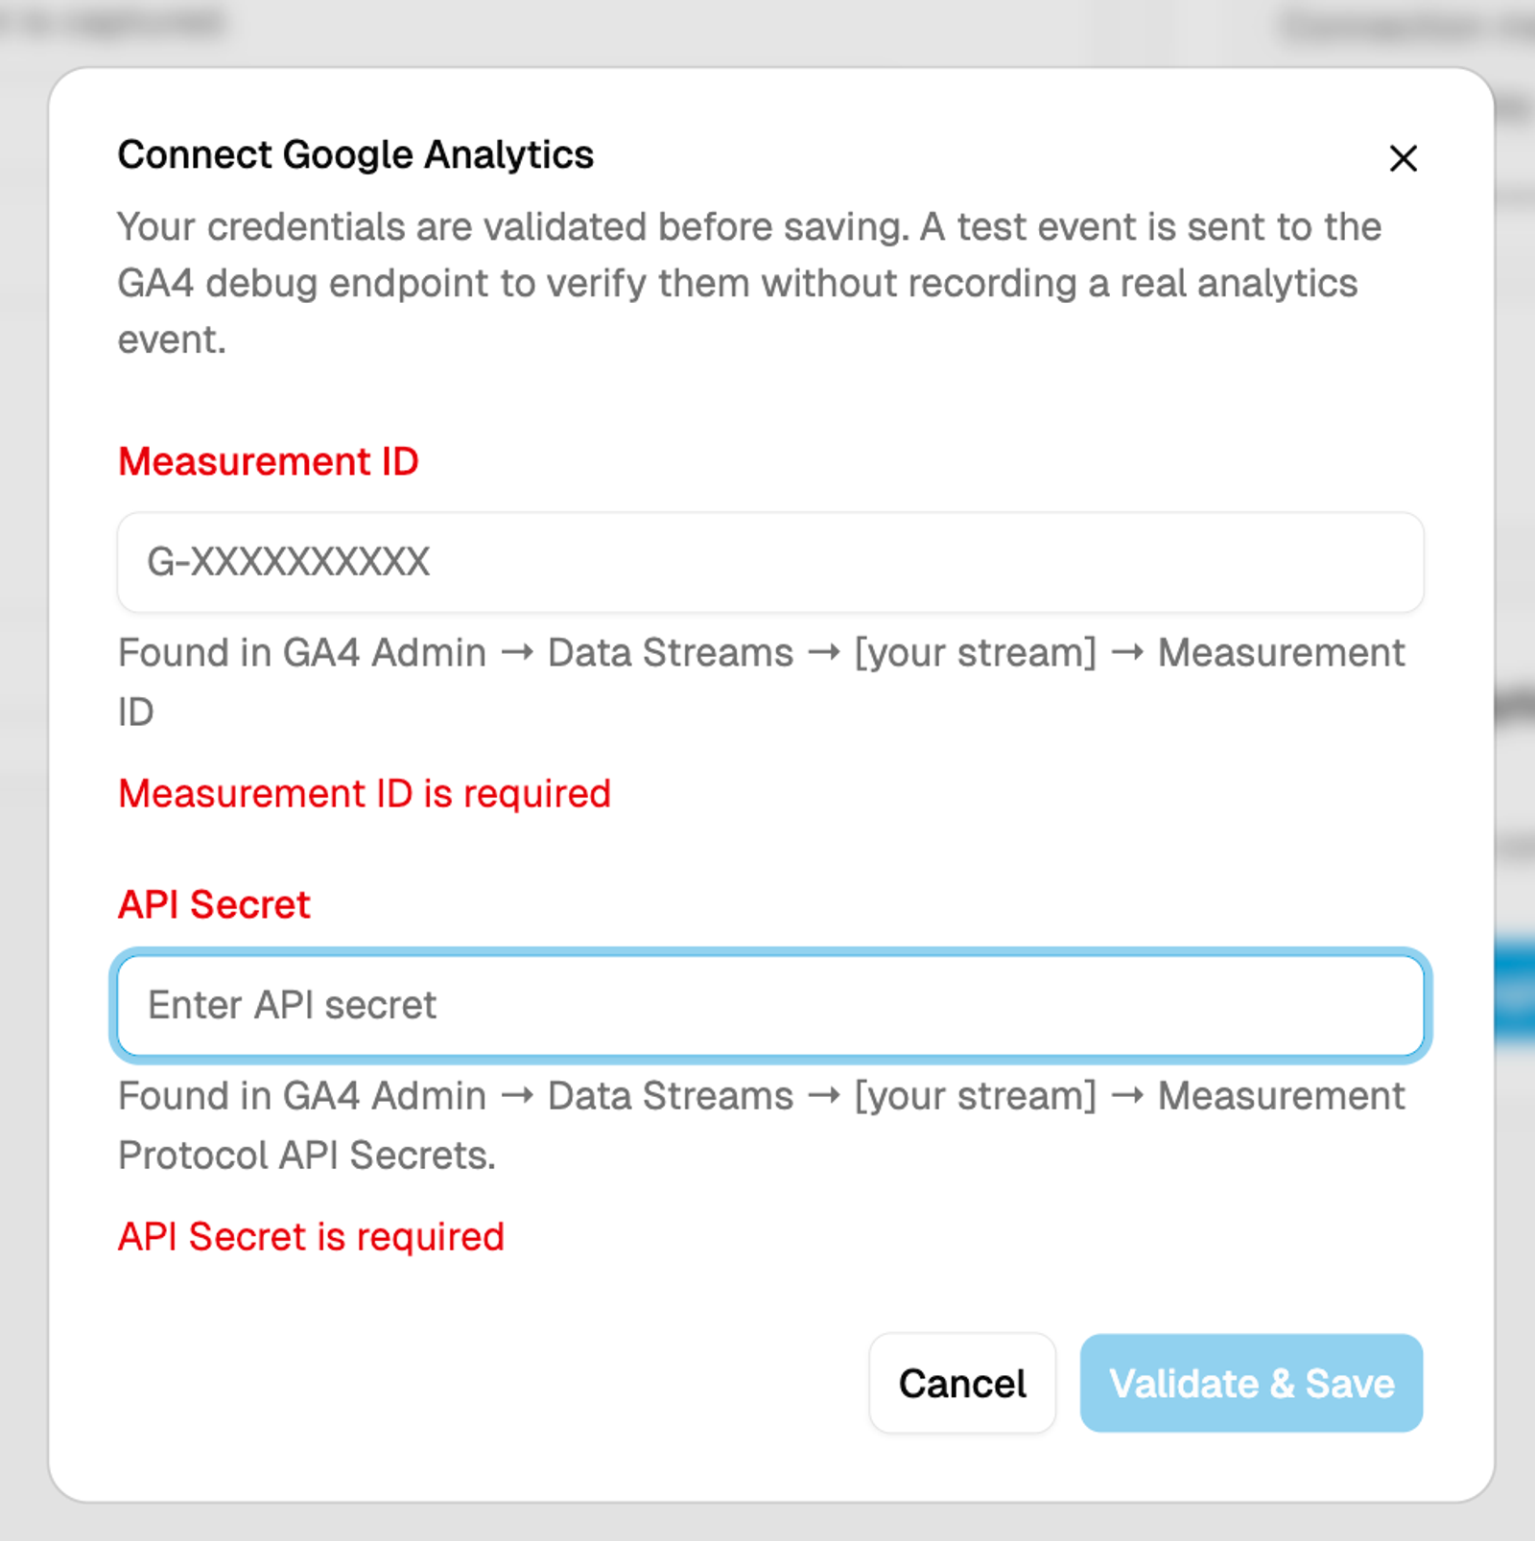Click the blurred heading at top-right backdrop

[1405, 27]
